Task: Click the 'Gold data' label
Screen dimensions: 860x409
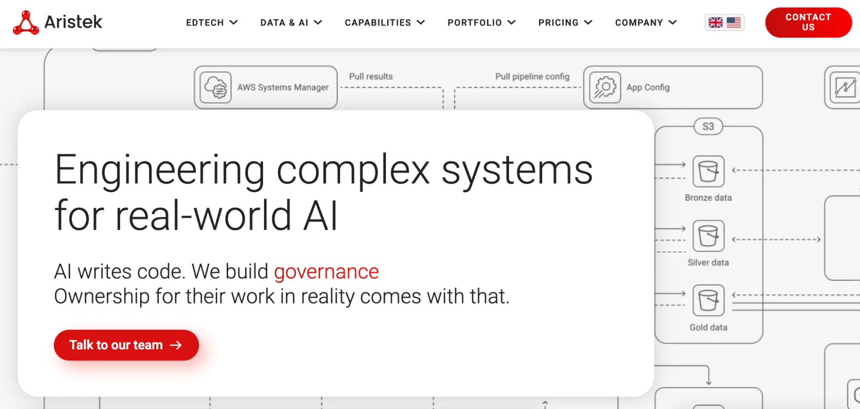Action: 708,327
